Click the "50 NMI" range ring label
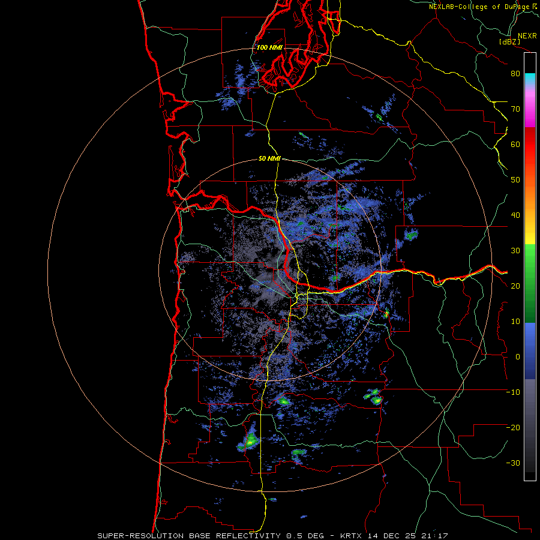 coord(269,159)
